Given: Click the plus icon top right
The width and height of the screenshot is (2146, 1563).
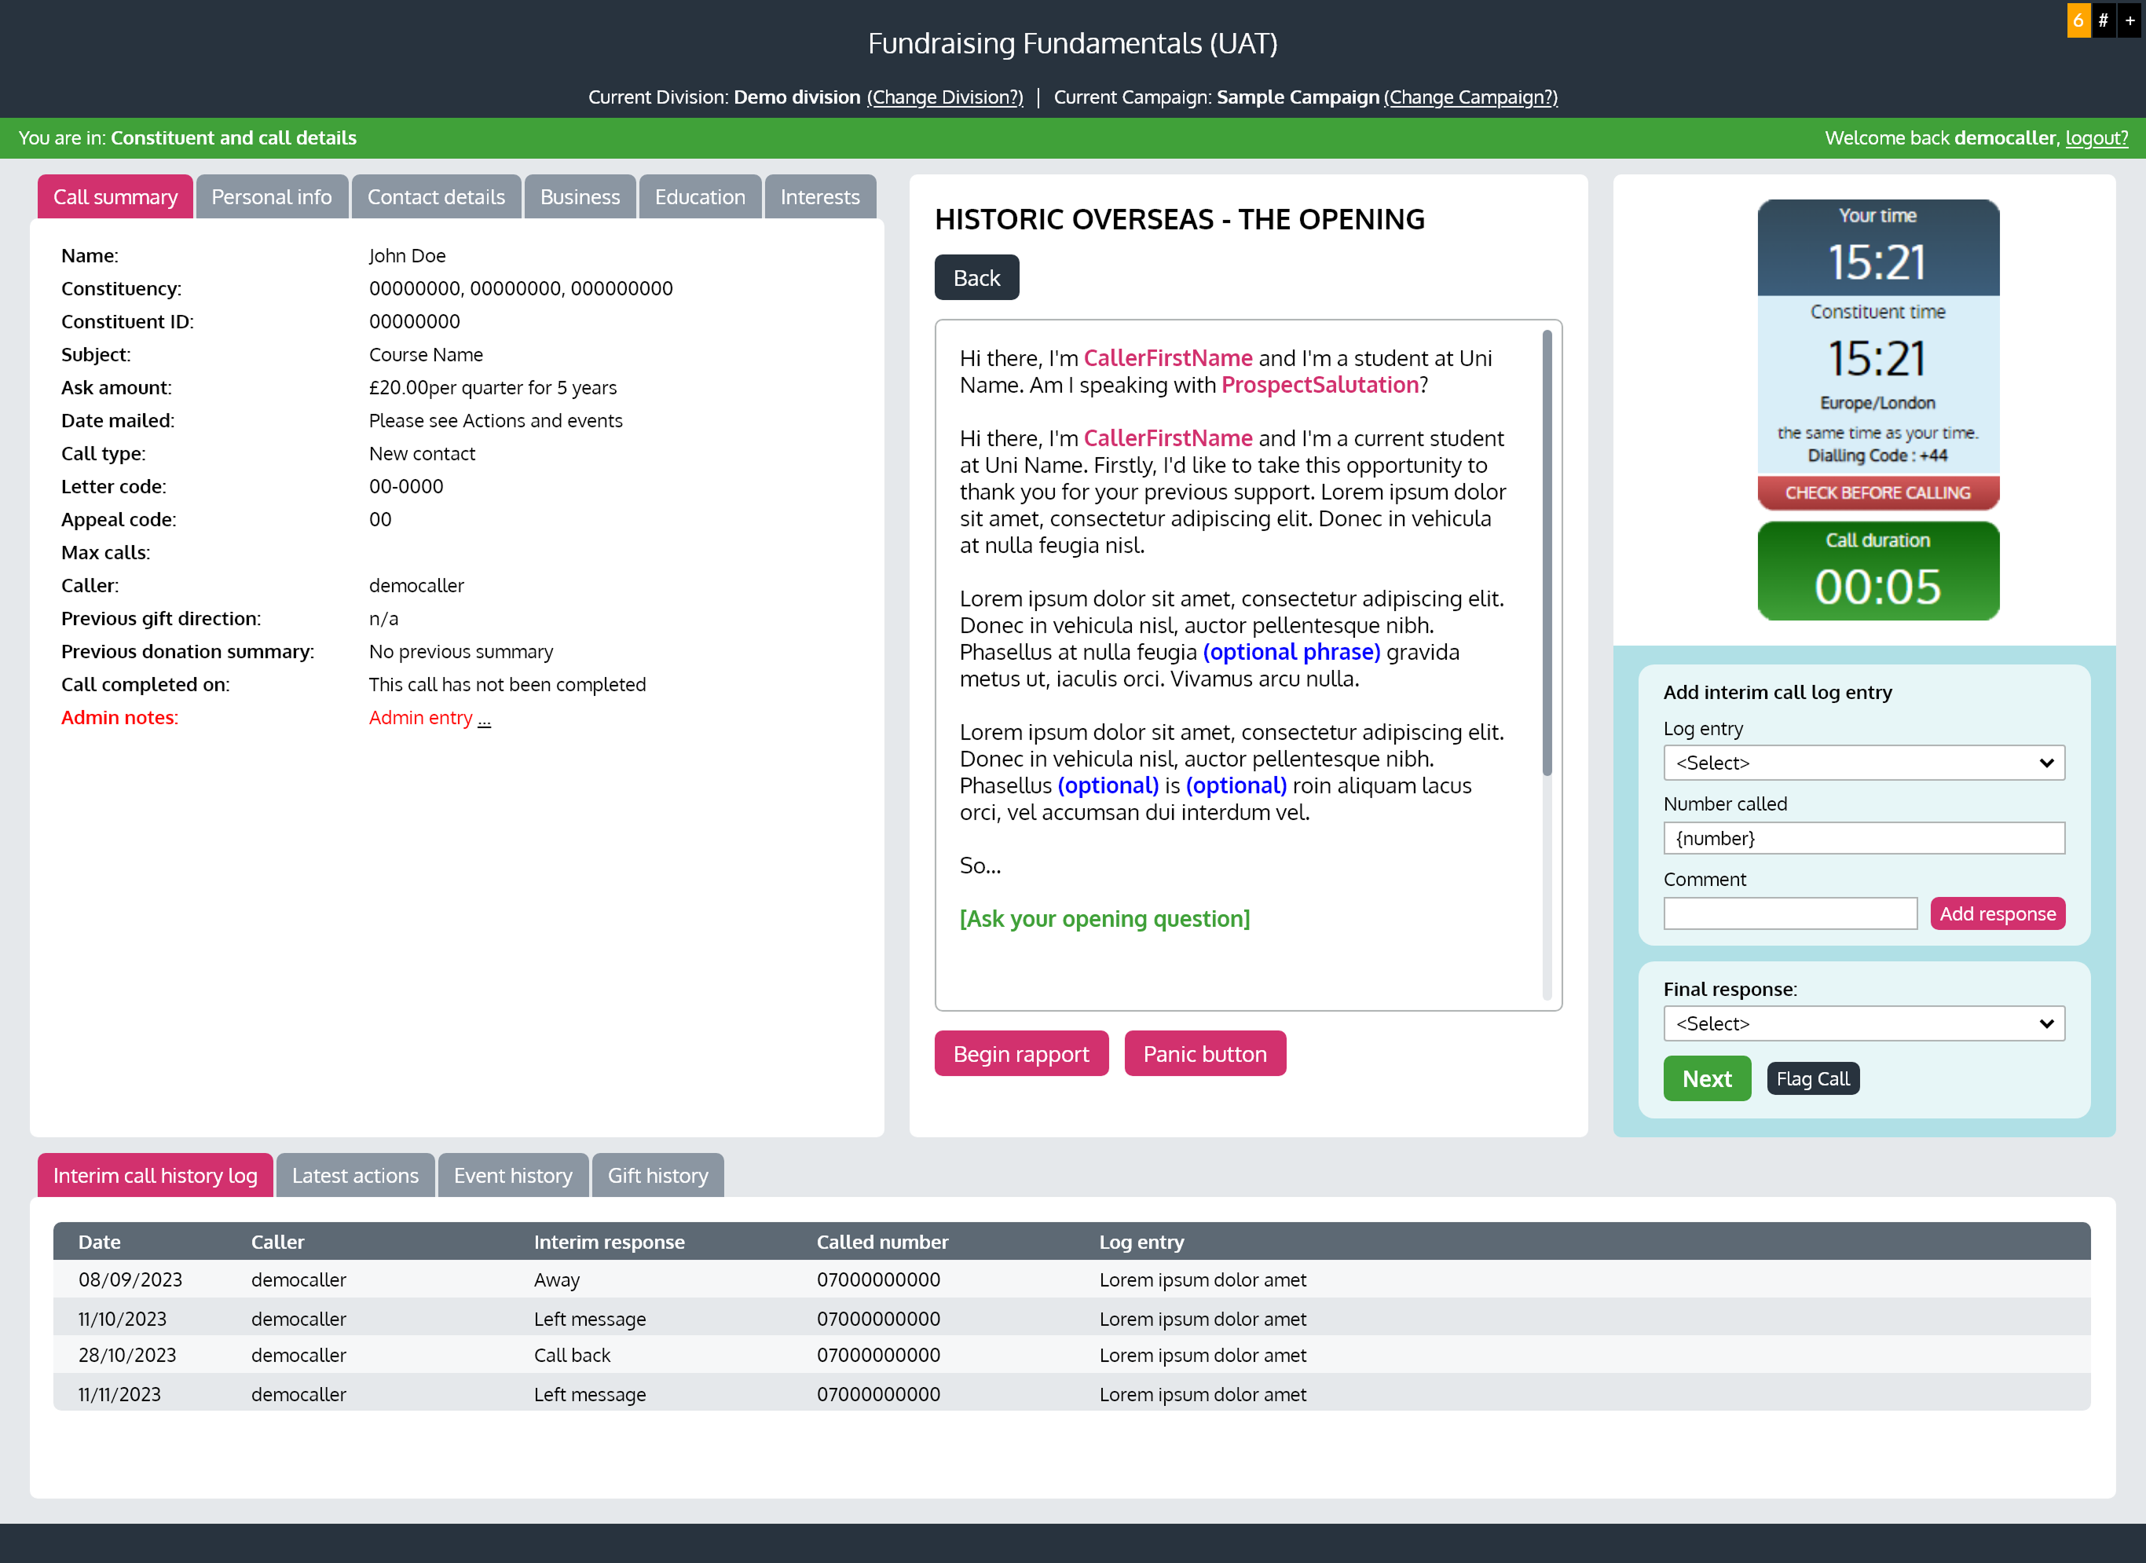Looking at the screenshot, I should click(x=2129, y=20).
